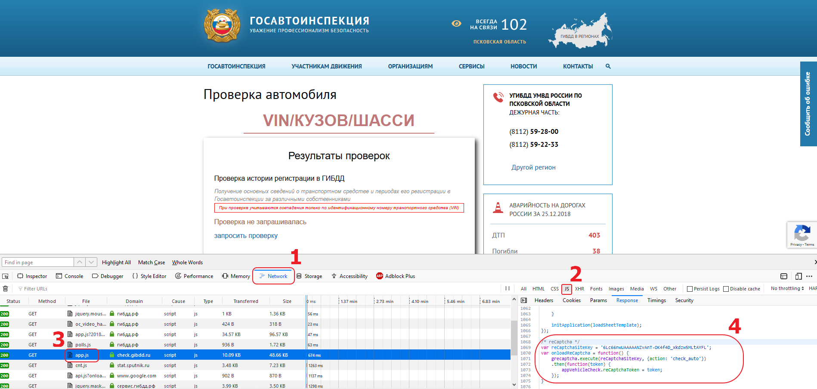Screen dimensions: 817x389
Task: Open Debugger panel
Action: pyautogui.click(x=108, y=276)
